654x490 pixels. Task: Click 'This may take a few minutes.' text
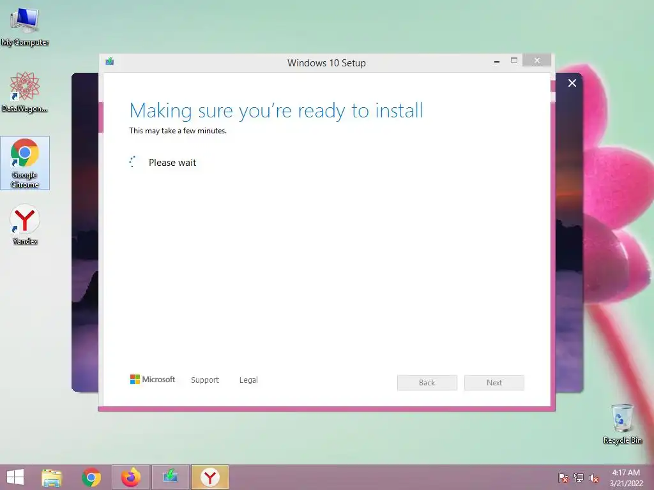pyautogui.click(x=178, y=131)
